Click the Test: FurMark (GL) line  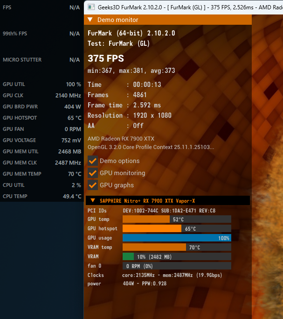[119, 43]
